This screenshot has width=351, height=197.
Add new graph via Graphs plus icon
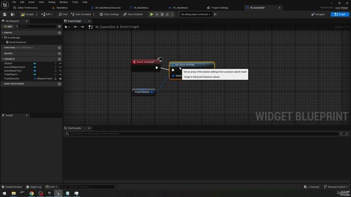pos(59,33)
